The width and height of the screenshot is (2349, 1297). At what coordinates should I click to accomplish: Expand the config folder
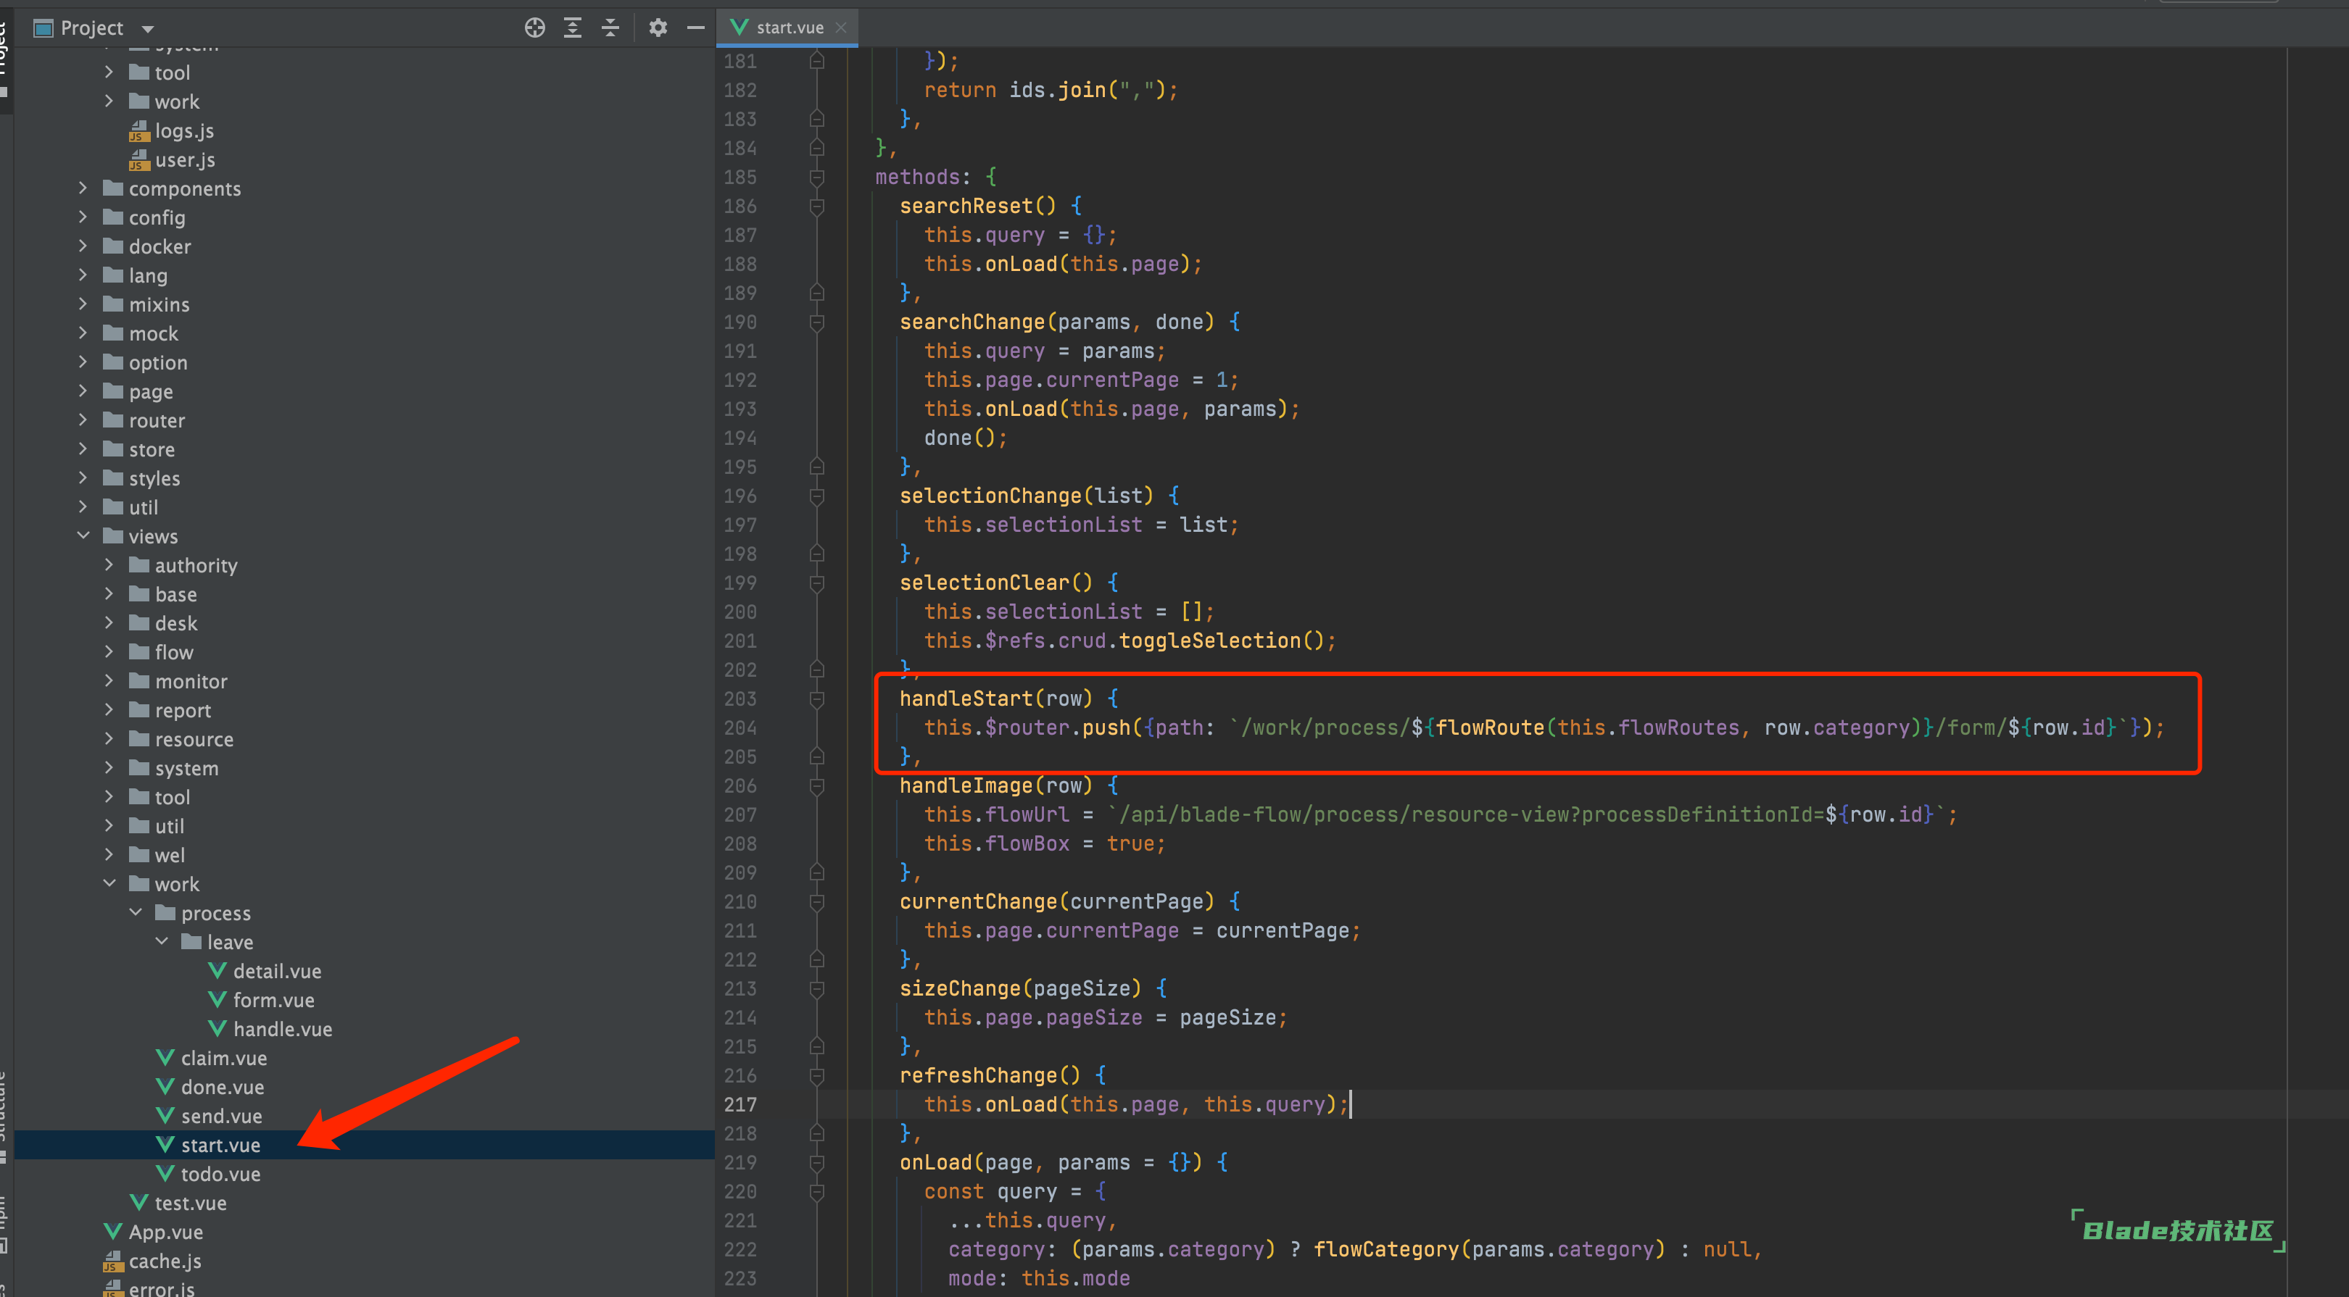(83, 217)
